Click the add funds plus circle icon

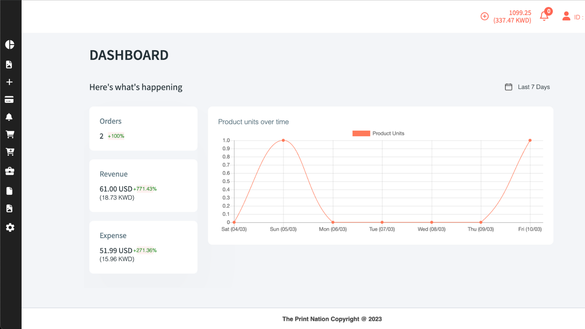pyautogui.click(x=484, y=16)
